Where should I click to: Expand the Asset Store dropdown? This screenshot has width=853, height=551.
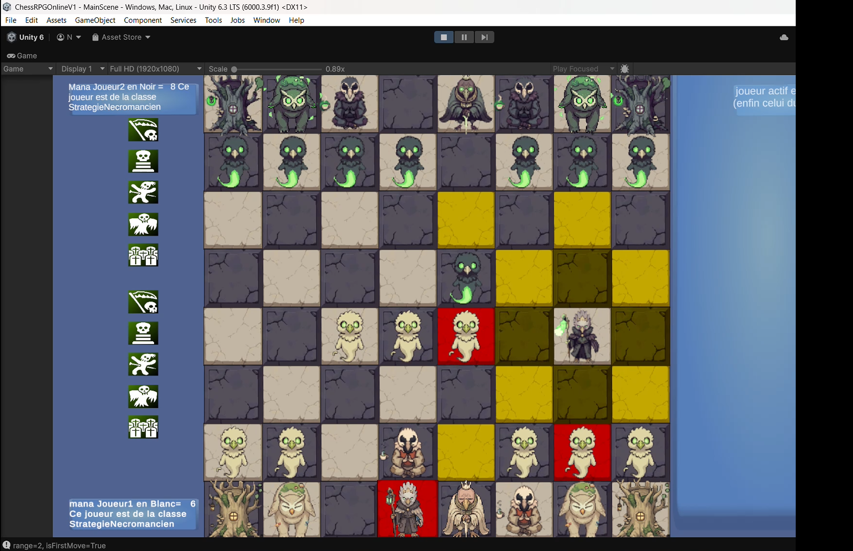[x=121, y=37]
